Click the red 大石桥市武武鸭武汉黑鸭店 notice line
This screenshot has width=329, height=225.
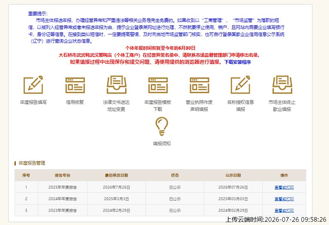click(160, 55)
